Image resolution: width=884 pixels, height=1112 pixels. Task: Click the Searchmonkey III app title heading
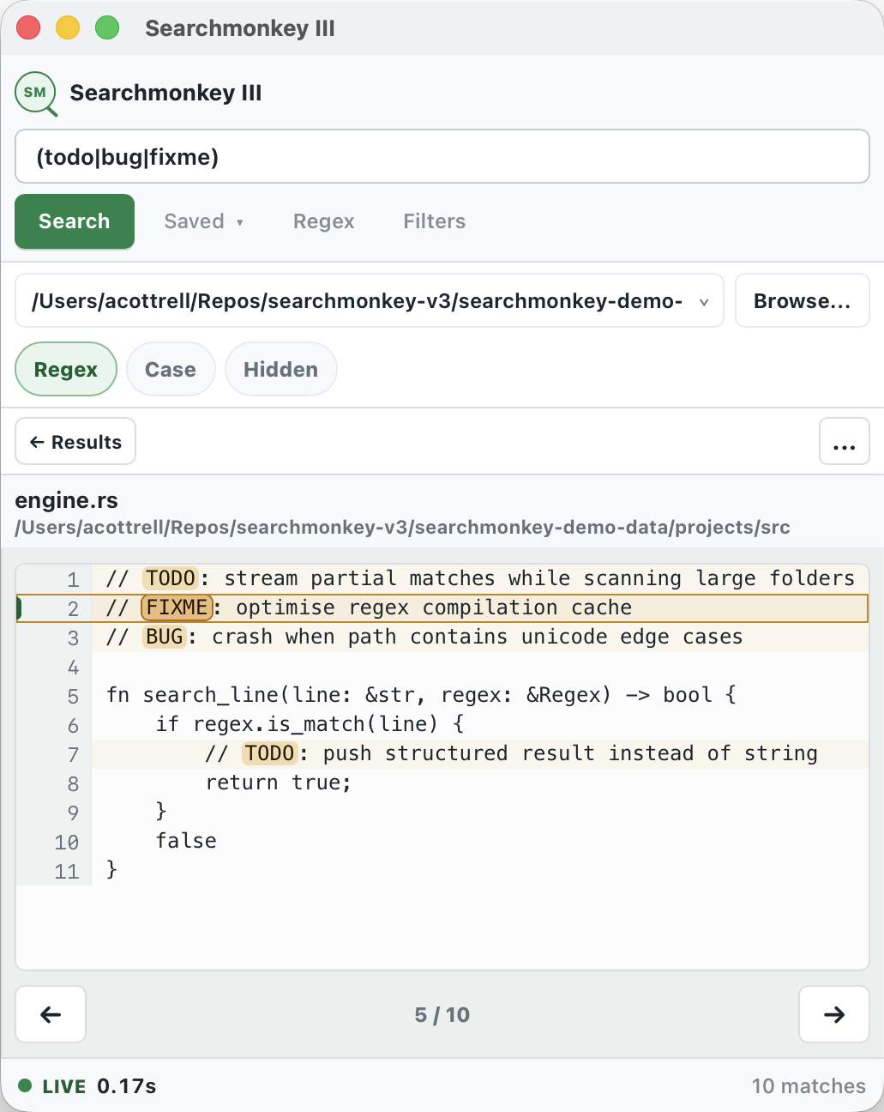[165, 93]
